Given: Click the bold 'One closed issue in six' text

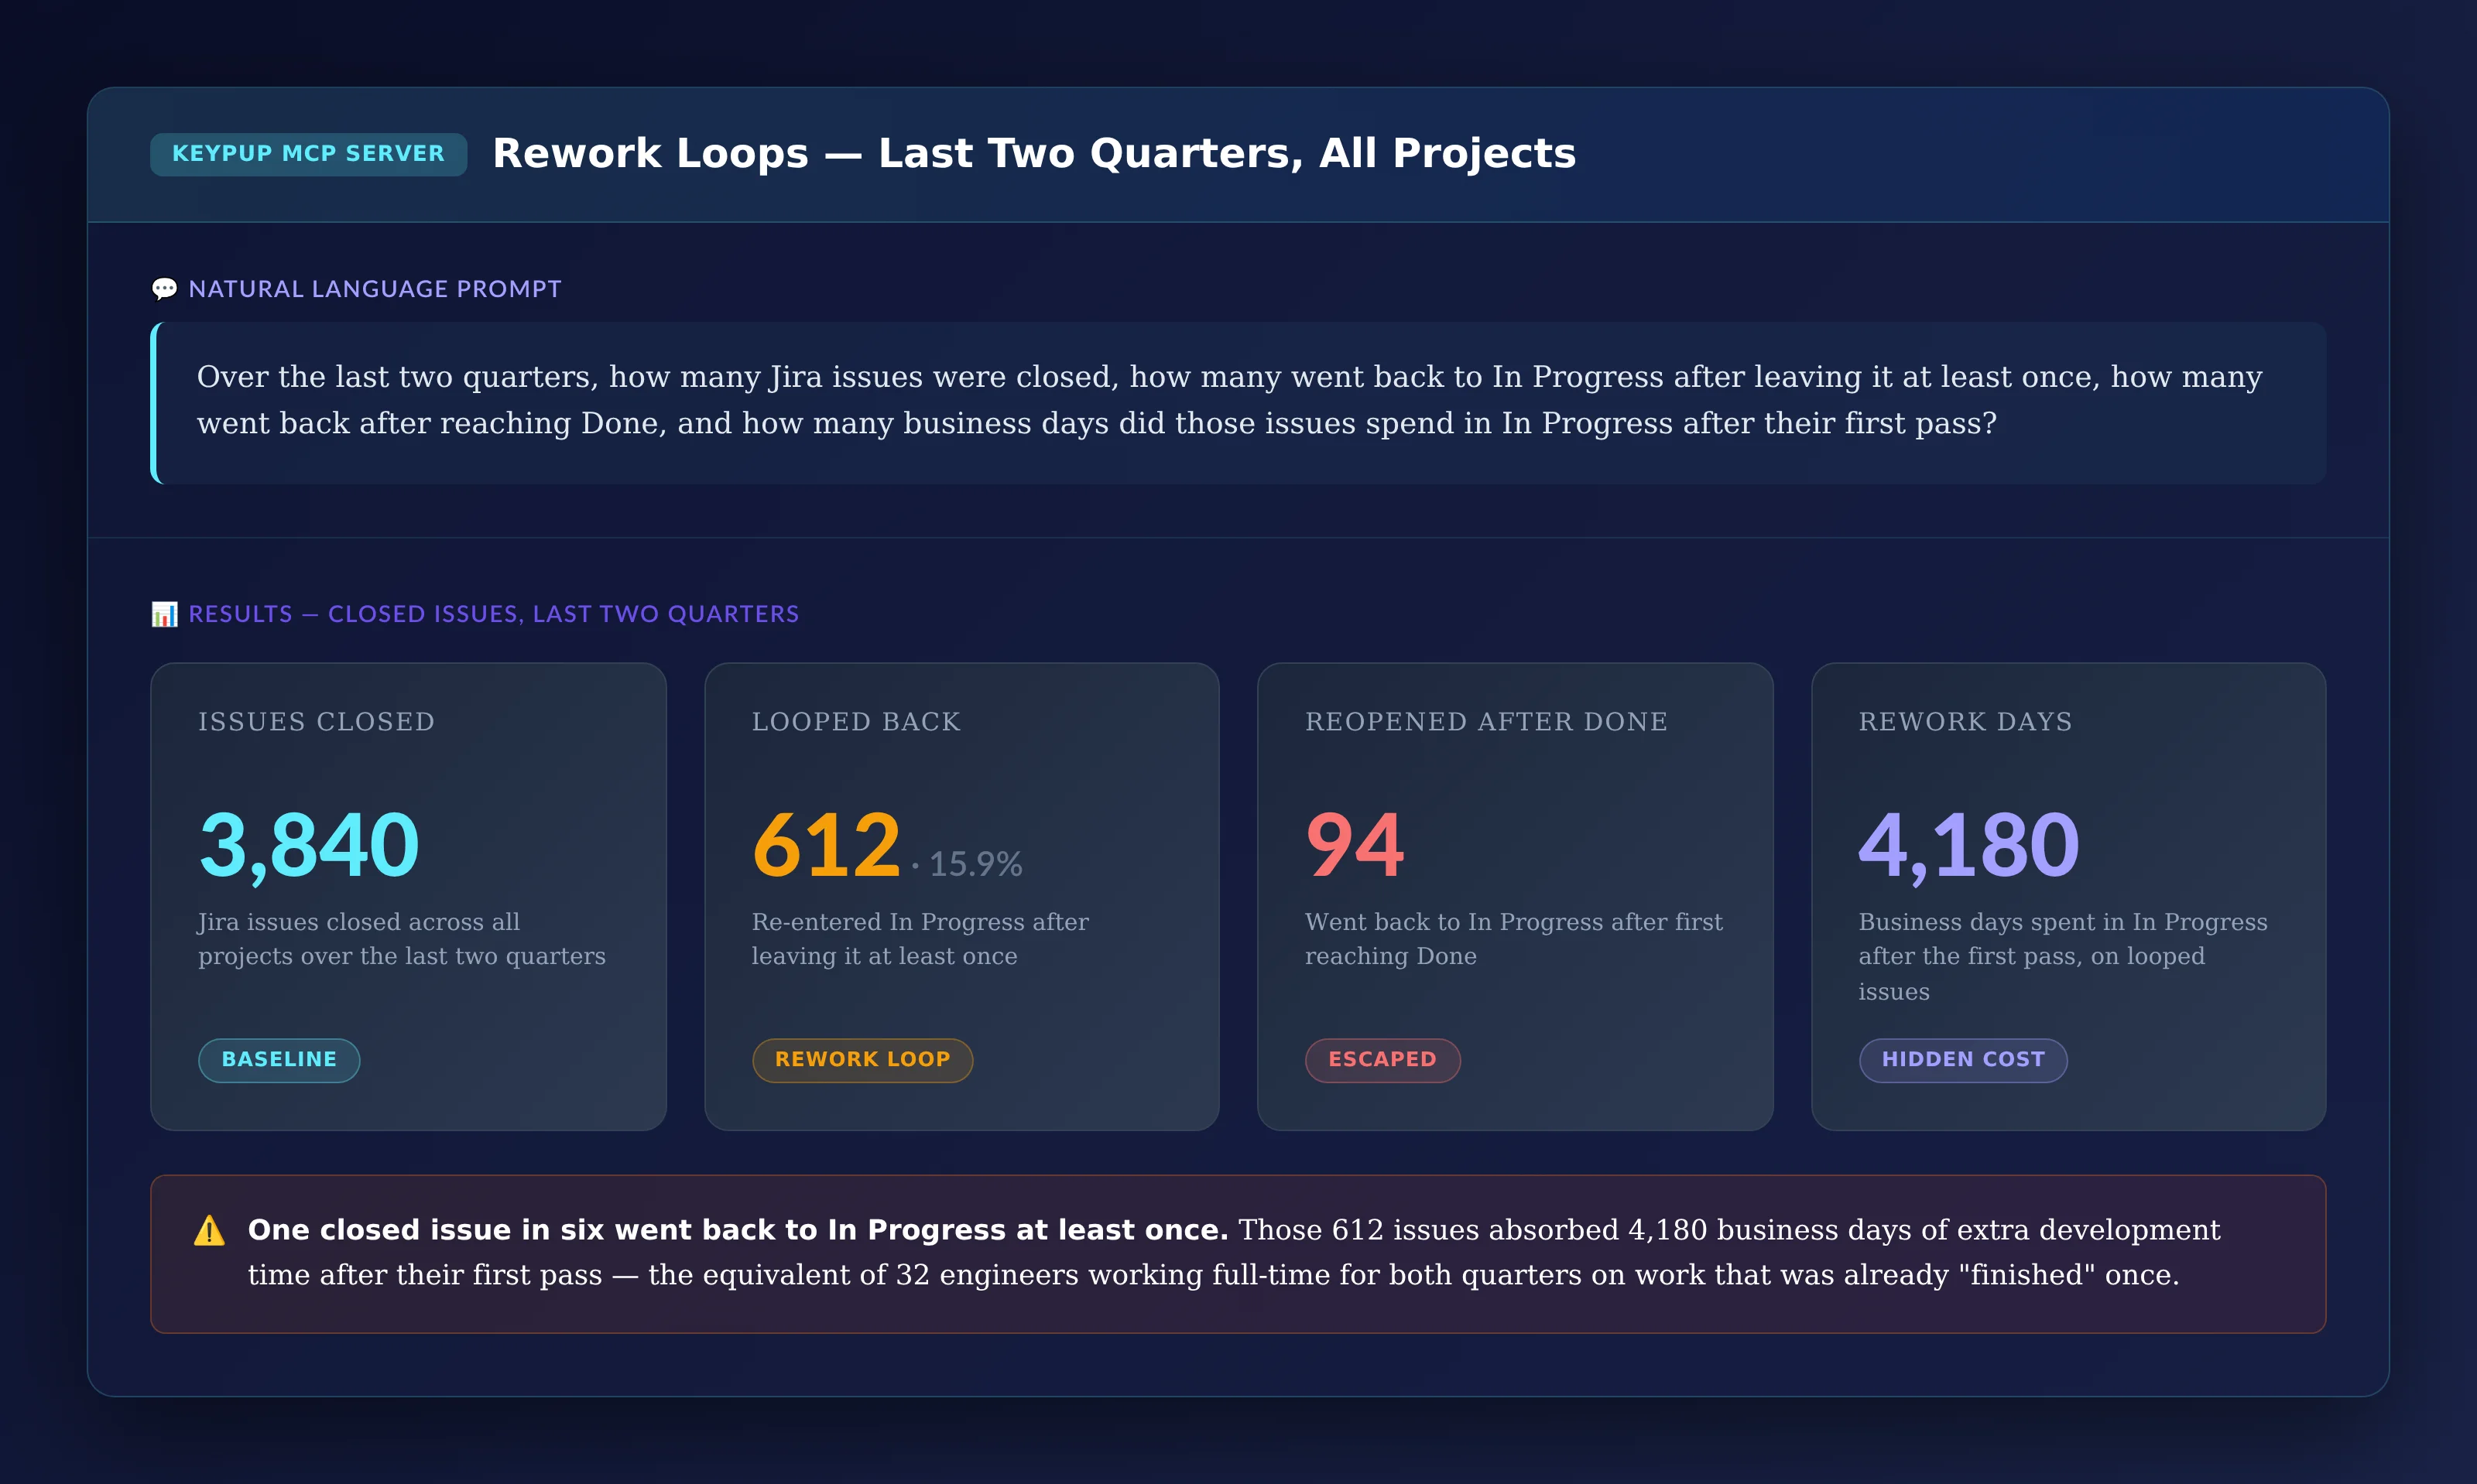Looking at the screenshot, I should (738, 1230).
